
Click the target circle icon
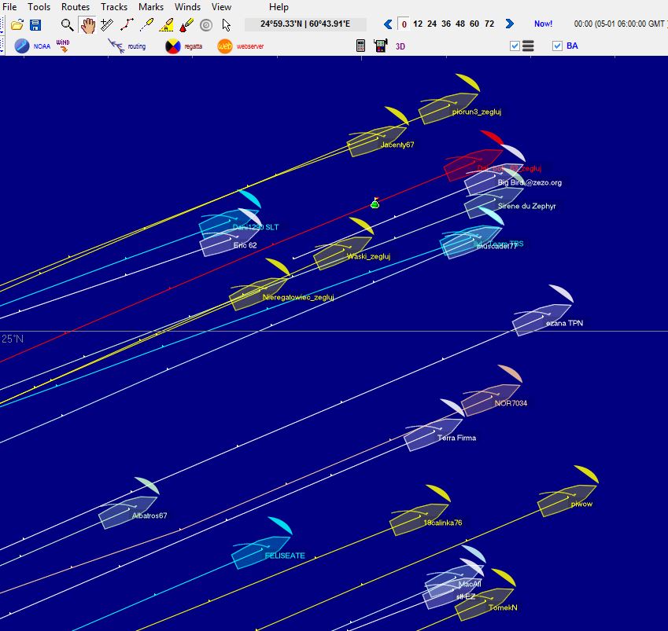[x=206, y=25]
